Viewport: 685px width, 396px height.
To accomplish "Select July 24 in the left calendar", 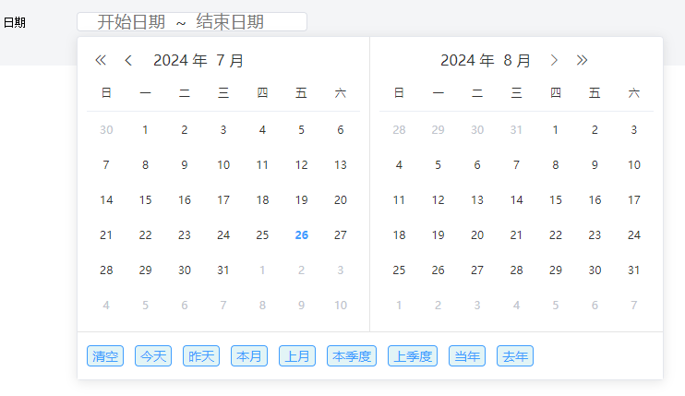I will click(x=223, y=234).
